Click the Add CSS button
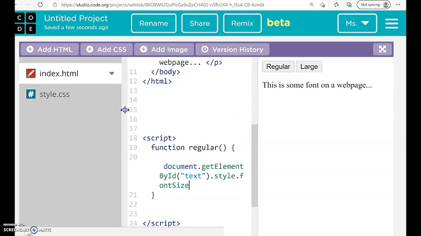 (x=106, y=50)
